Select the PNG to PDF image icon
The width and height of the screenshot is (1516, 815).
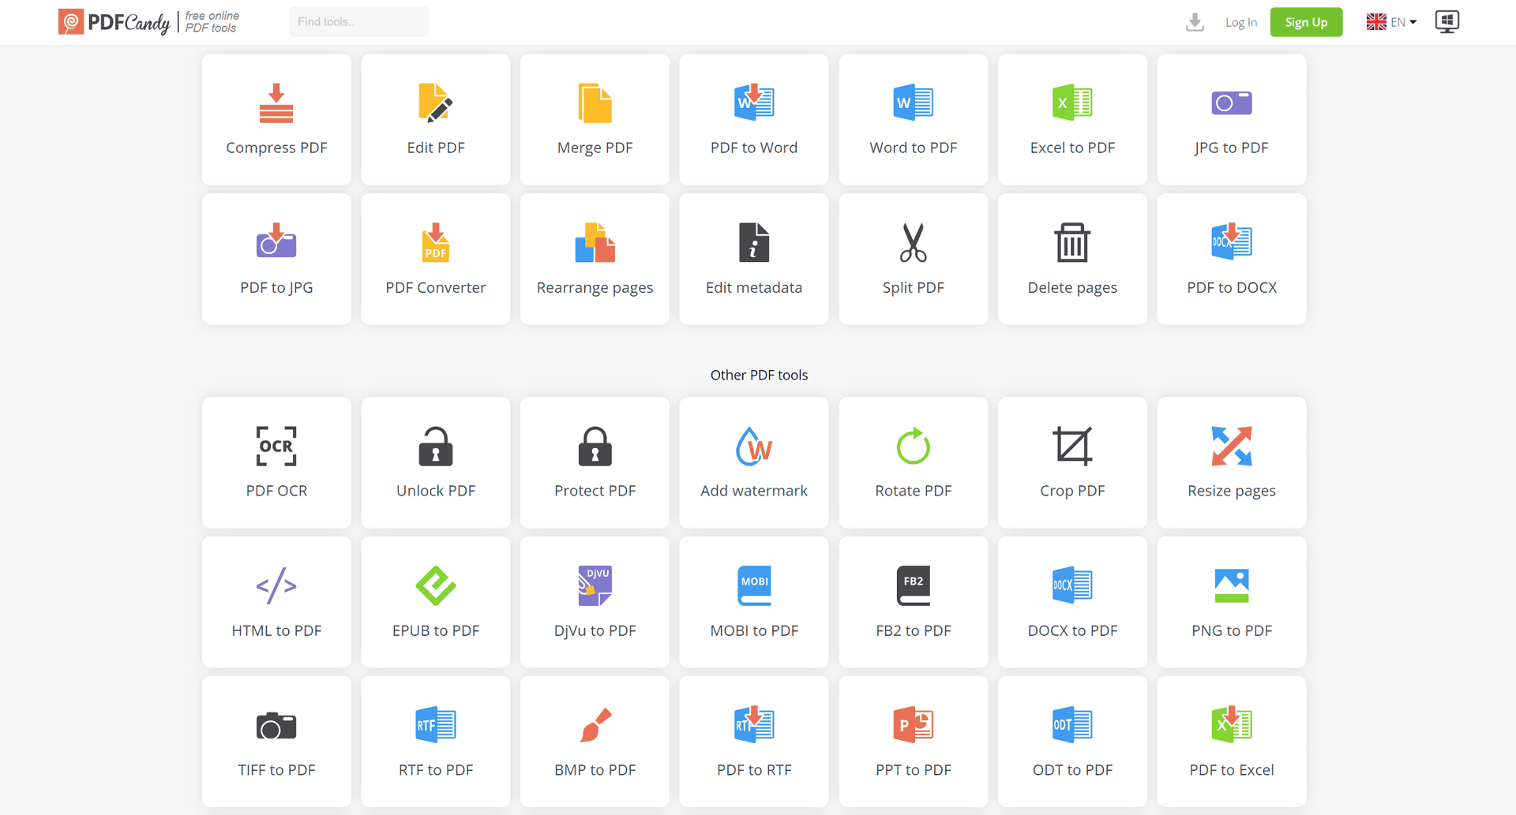pos(1232,585)
